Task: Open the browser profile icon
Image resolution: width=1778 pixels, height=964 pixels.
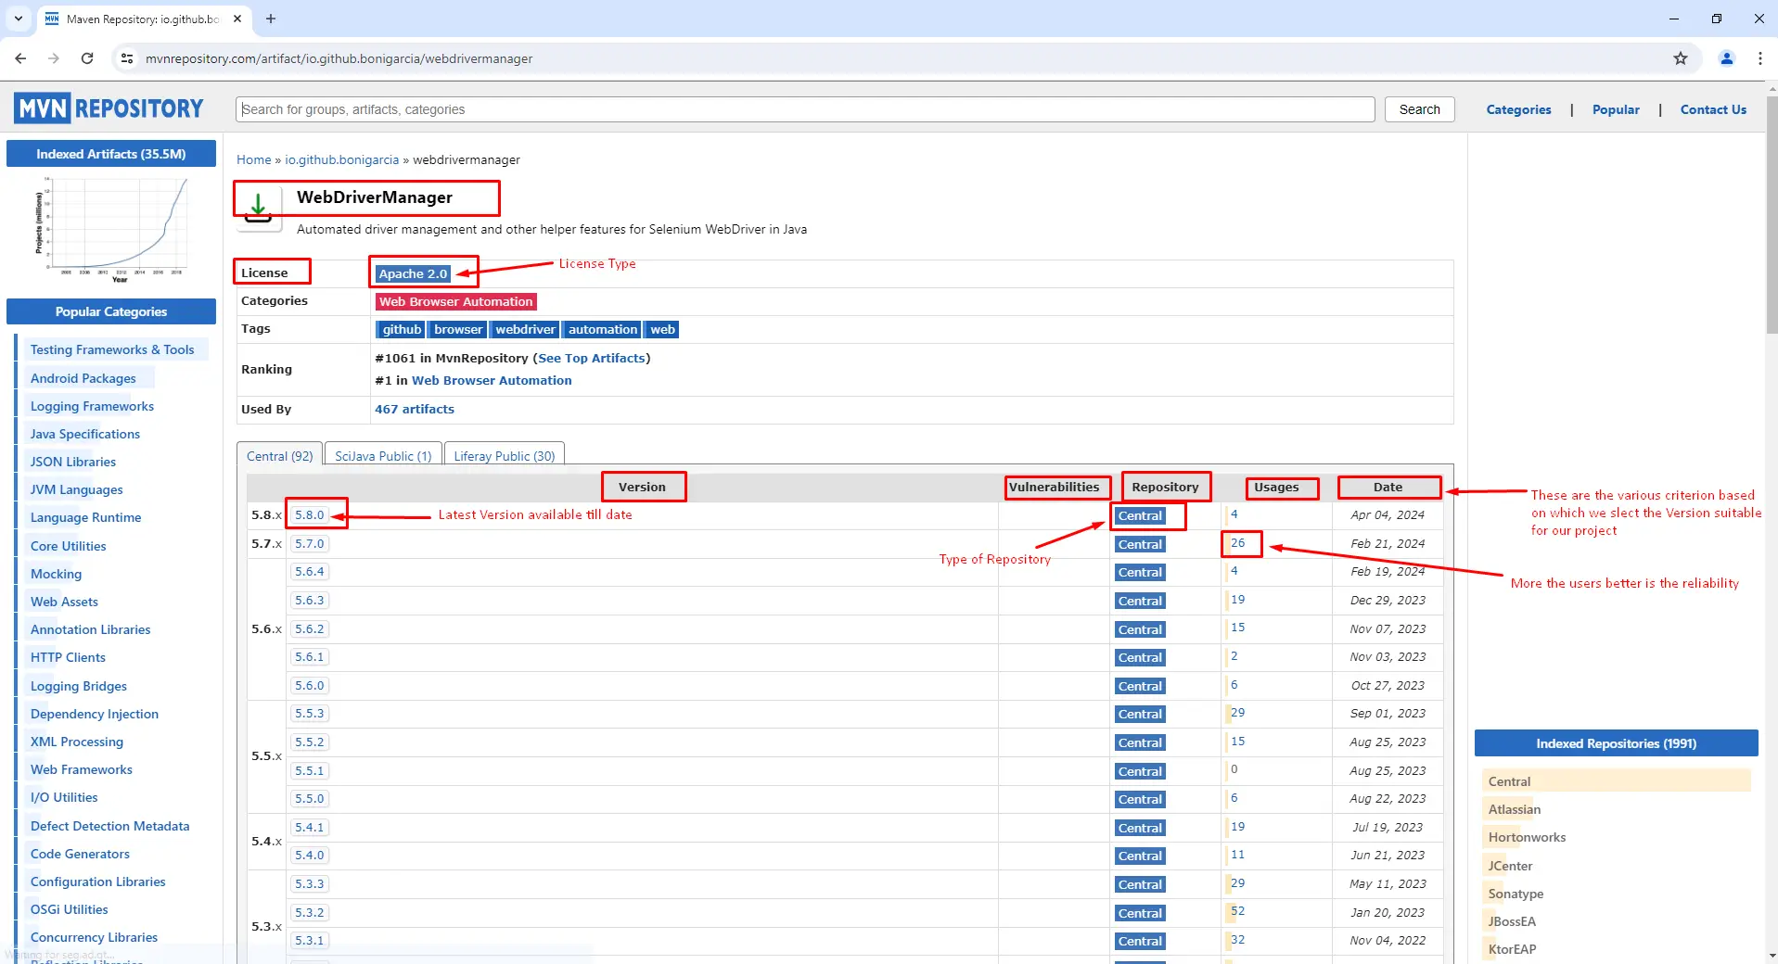Action: click(x=1726, y=58)
